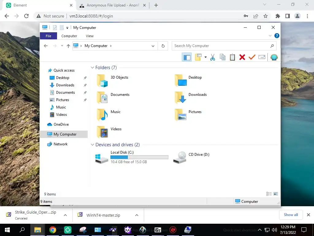Select Documents in the navigation pane
This screenshot has height=236, width=314.
[65, 92]
